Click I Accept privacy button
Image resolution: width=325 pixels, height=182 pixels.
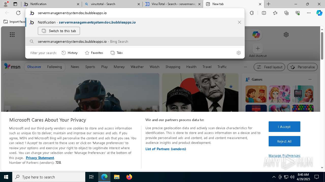pos(284,127)
